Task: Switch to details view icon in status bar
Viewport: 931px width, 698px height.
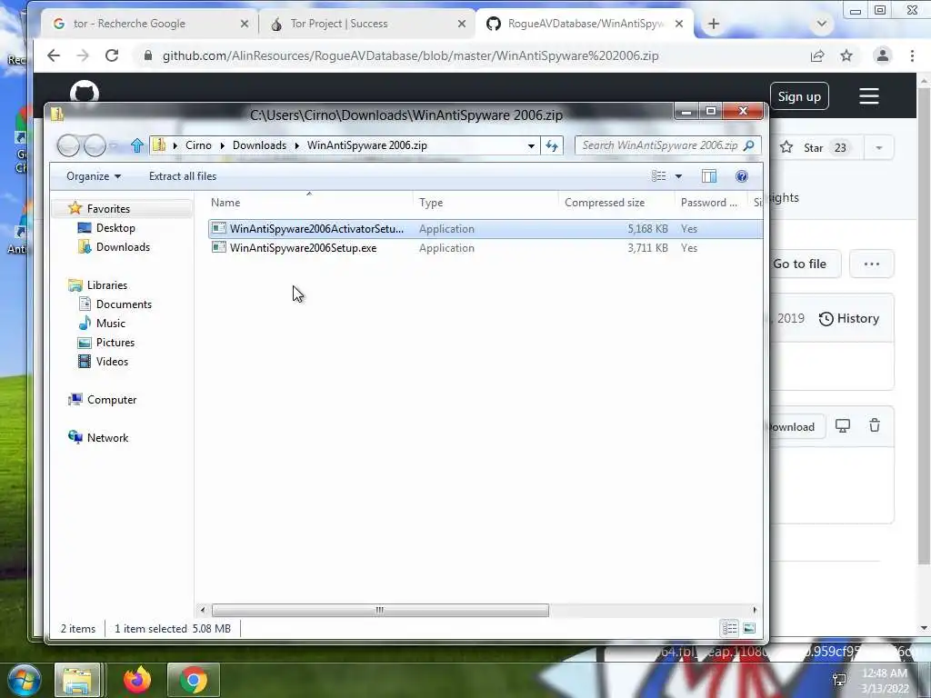Action: [730, 628]
